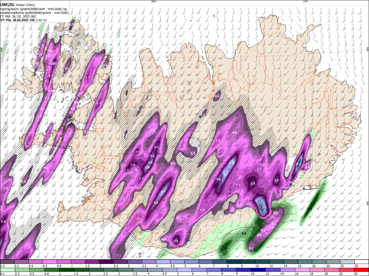Click the 0.2 label in the top legend row
369x276 pixels.
click(x=2, y=266)
